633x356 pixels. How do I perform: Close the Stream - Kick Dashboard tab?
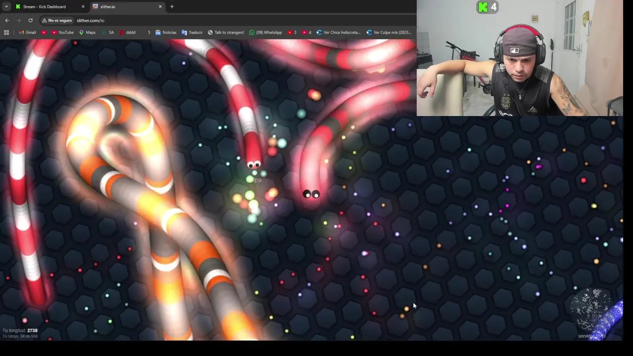click(83, 6)
